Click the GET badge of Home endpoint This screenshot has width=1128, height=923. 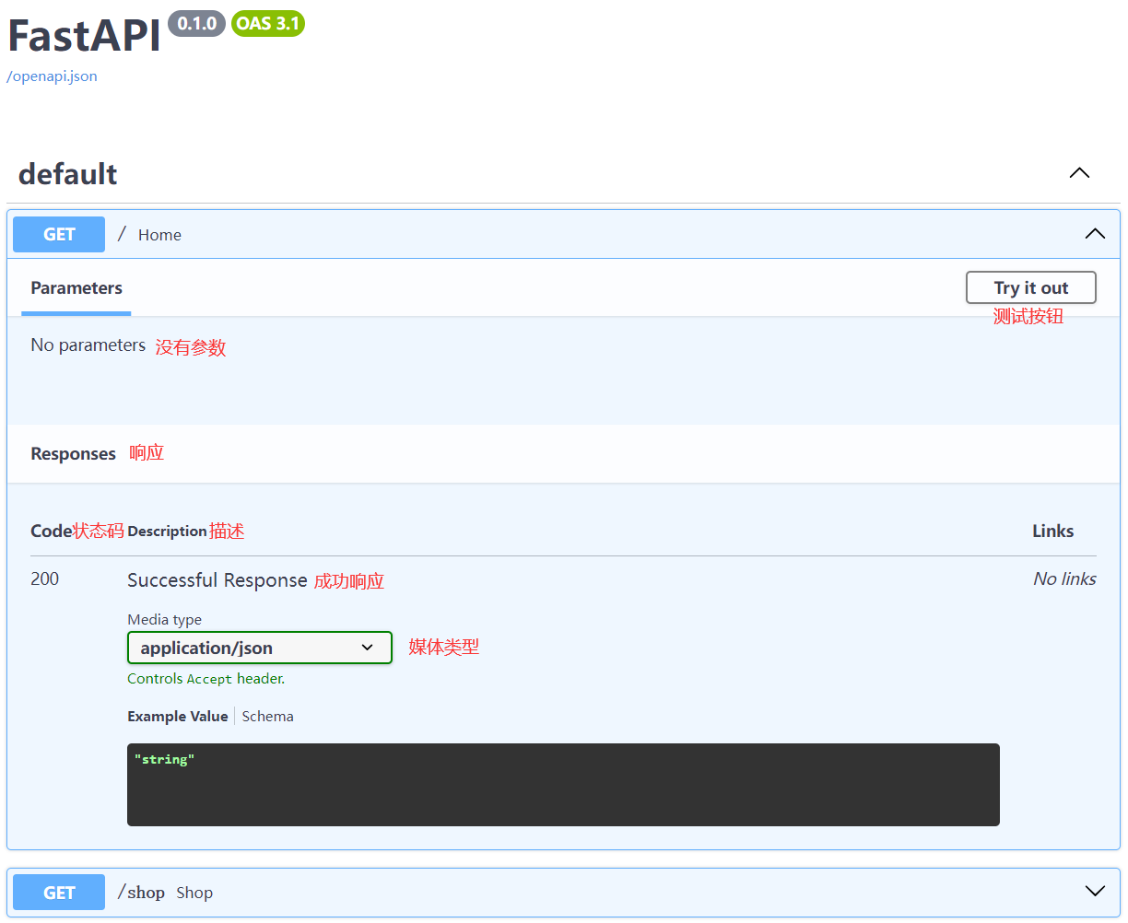(x=59, y=235)
